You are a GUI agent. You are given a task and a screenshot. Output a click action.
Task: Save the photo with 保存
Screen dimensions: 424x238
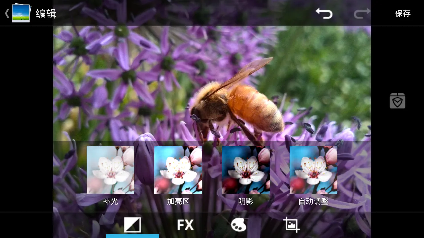tap(403, 13)
